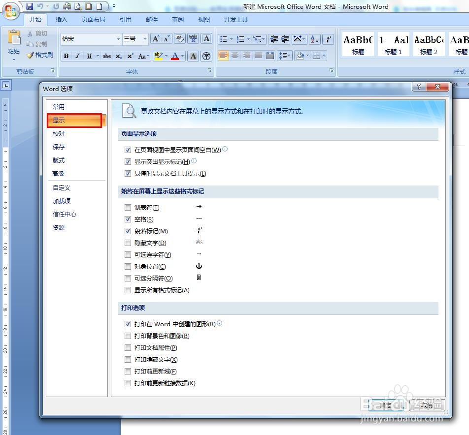The height and width of the screenshot is (435, 469).
Task: Sort selected text
Action: 315,39
